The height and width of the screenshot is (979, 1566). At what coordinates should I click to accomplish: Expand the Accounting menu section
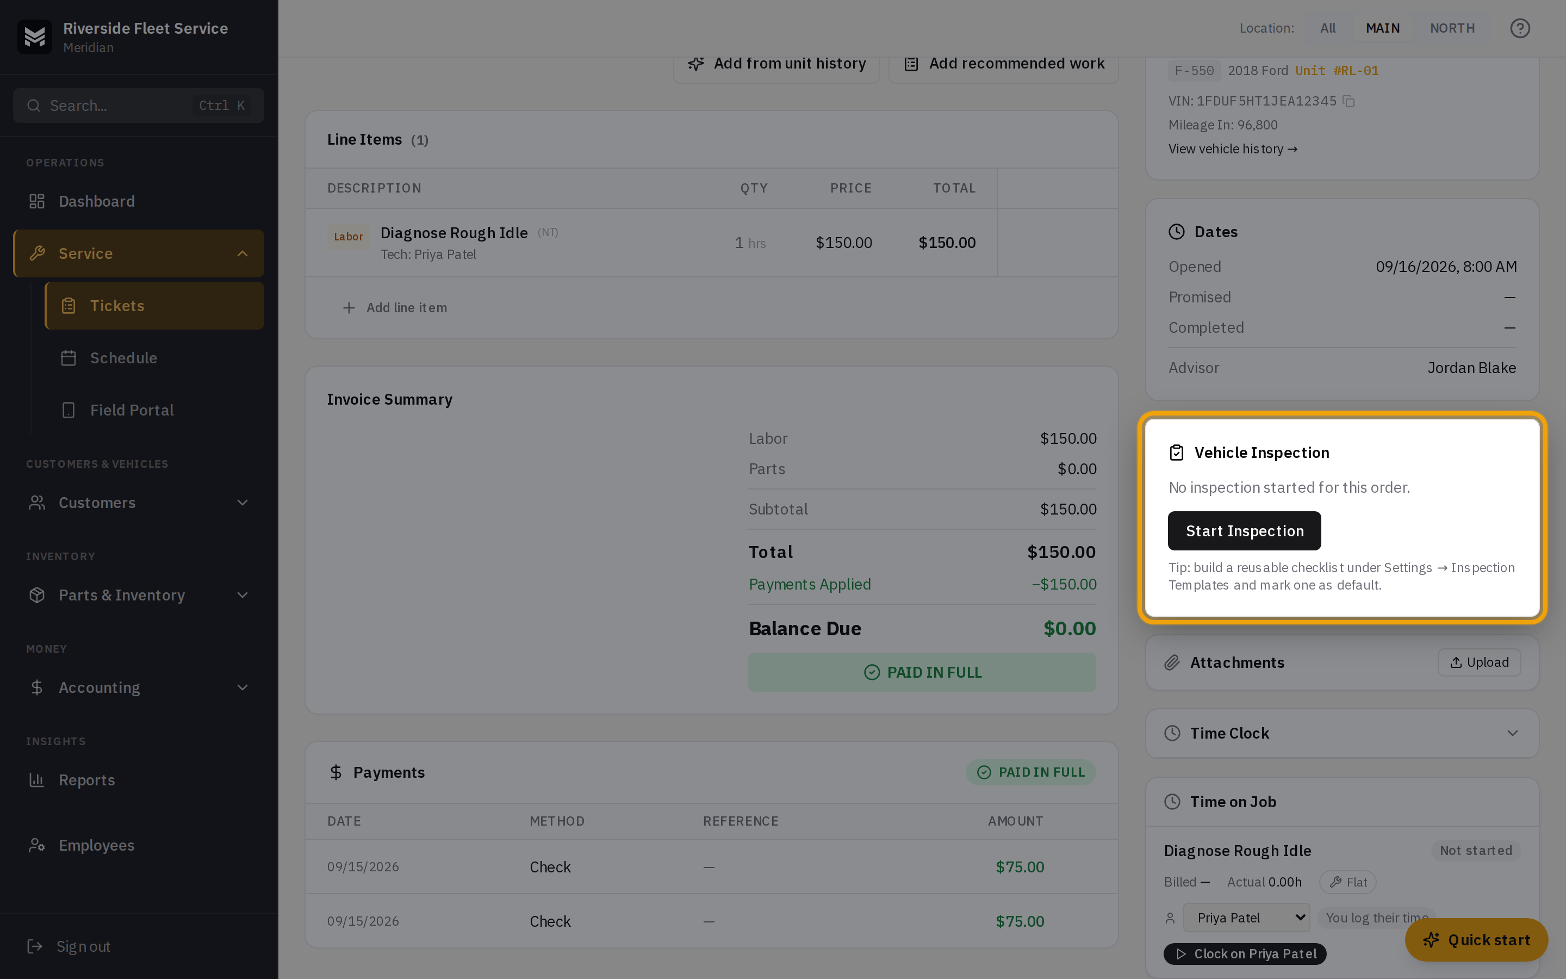(x=243, y=687)
